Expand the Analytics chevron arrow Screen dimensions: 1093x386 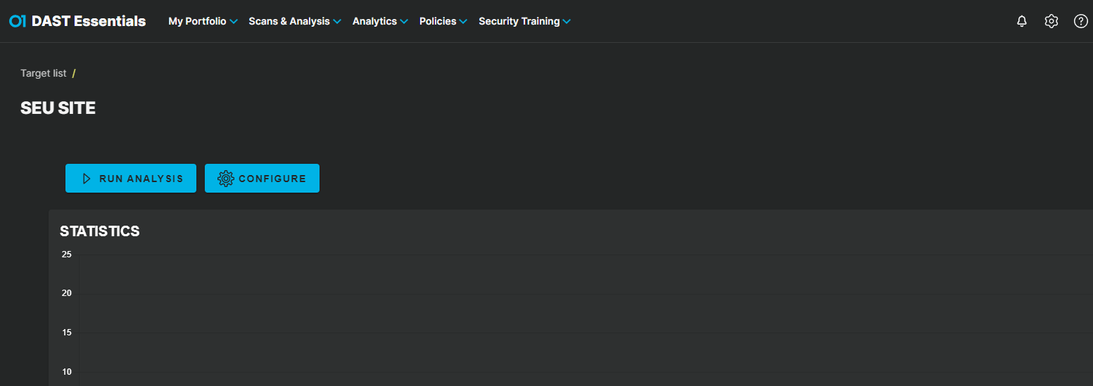(404, 22)
